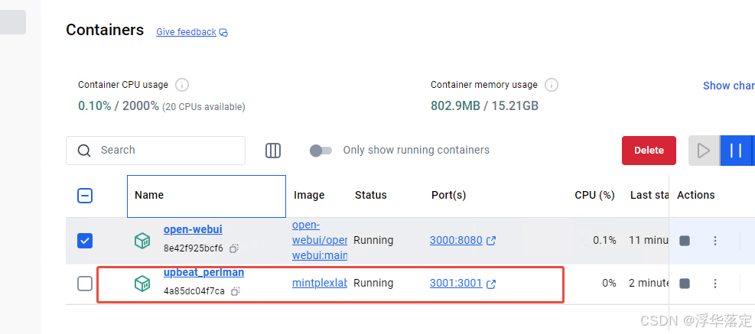Viewport: 755px width, 334px height.
Task: Click Running status of upbeat_perlman row
Action: [x=373, y=283]
